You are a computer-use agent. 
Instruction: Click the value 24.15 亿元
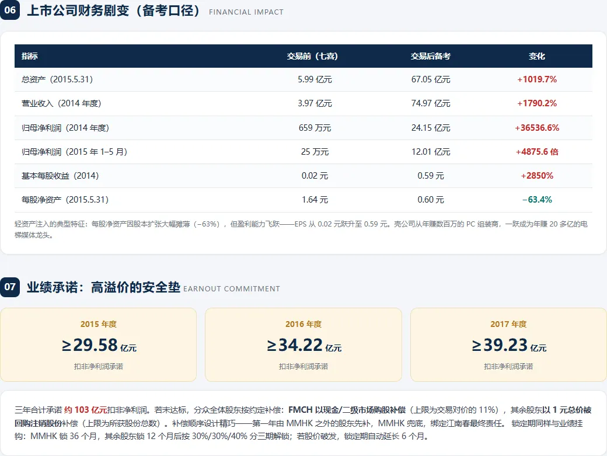pyautogui.click(x=431, y=128)
